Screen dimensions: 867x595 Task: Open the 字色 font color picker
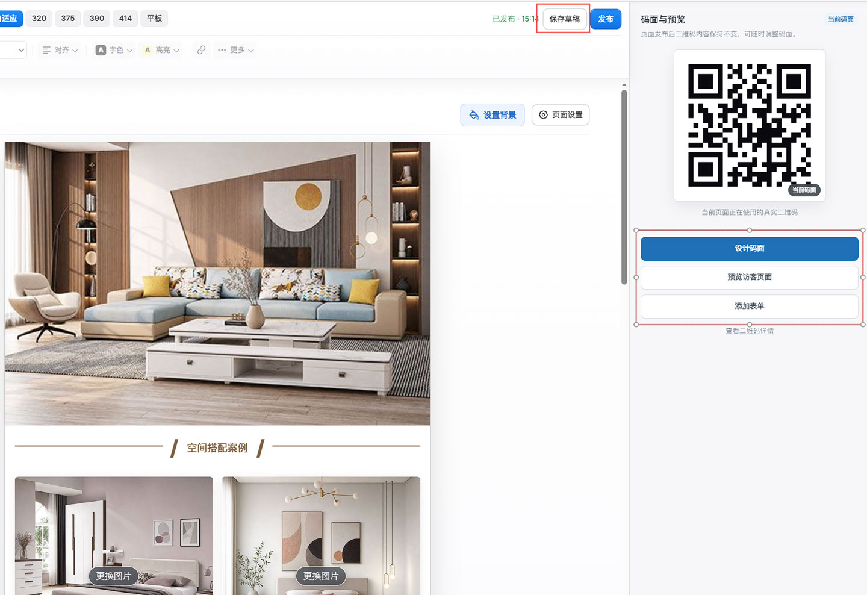[x=114, y=50]
